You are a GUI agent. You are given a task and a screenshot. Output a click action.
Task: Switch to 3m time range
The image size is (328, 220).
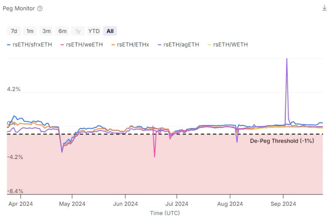pyautogui.click(x=46, y=31)
